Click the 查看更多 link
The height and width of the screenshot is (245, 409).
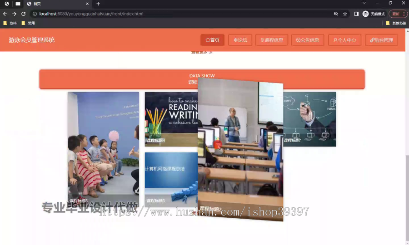[x=202, y=52]
